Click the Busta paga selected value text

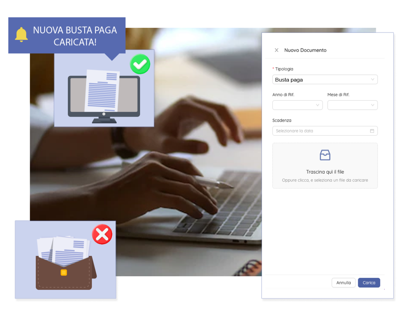[x=289, y=79]
